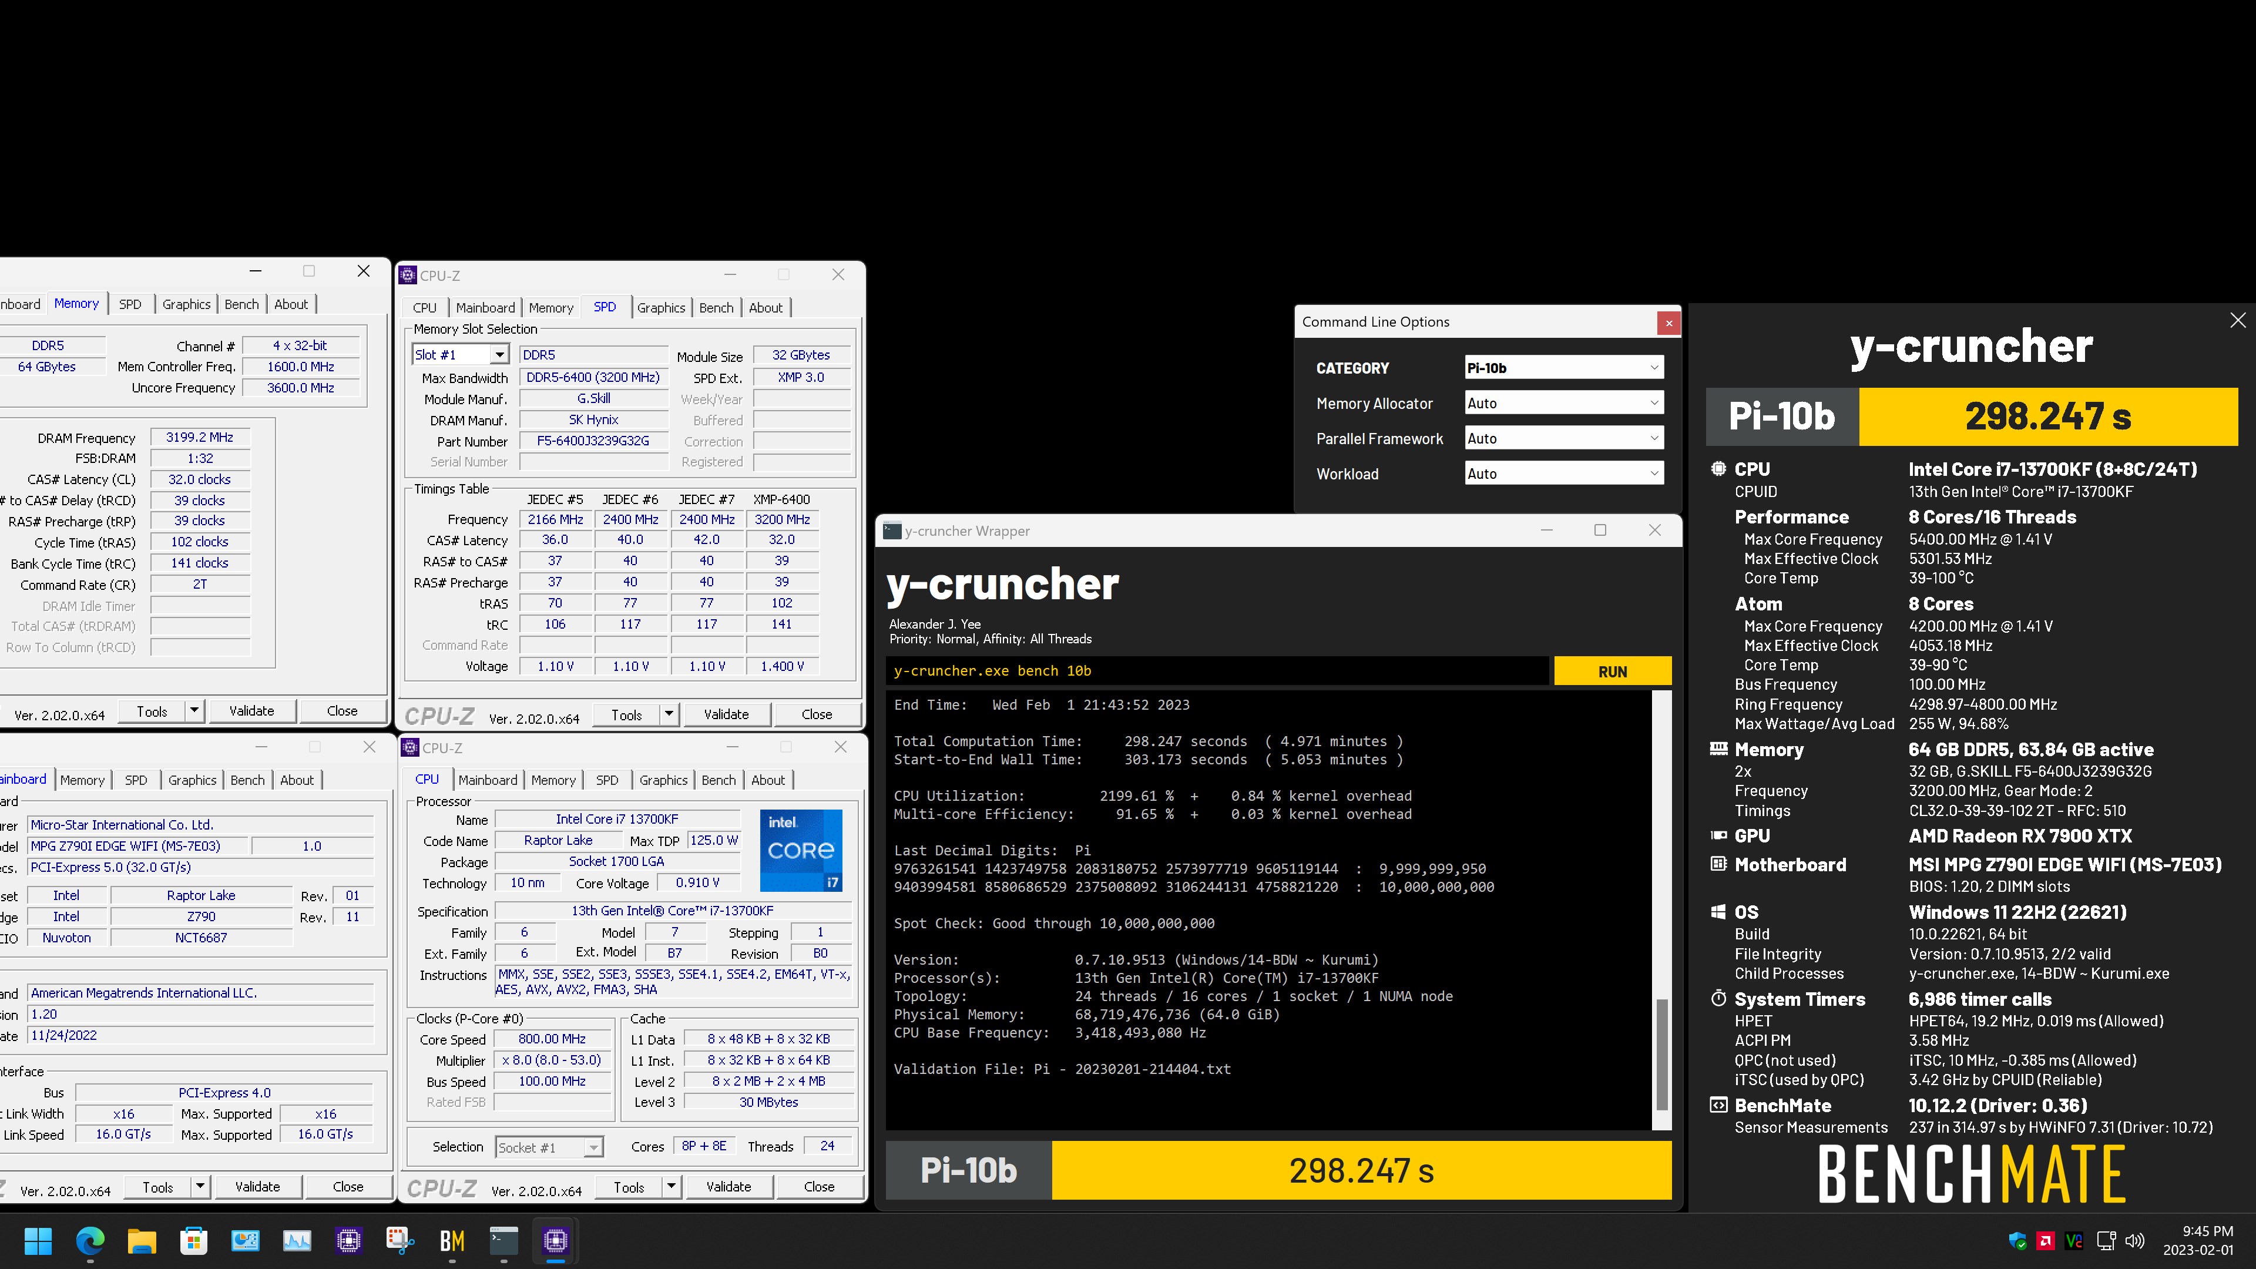Click the active CPU-Z taskbar icon with blue underline

(555, 1240)
